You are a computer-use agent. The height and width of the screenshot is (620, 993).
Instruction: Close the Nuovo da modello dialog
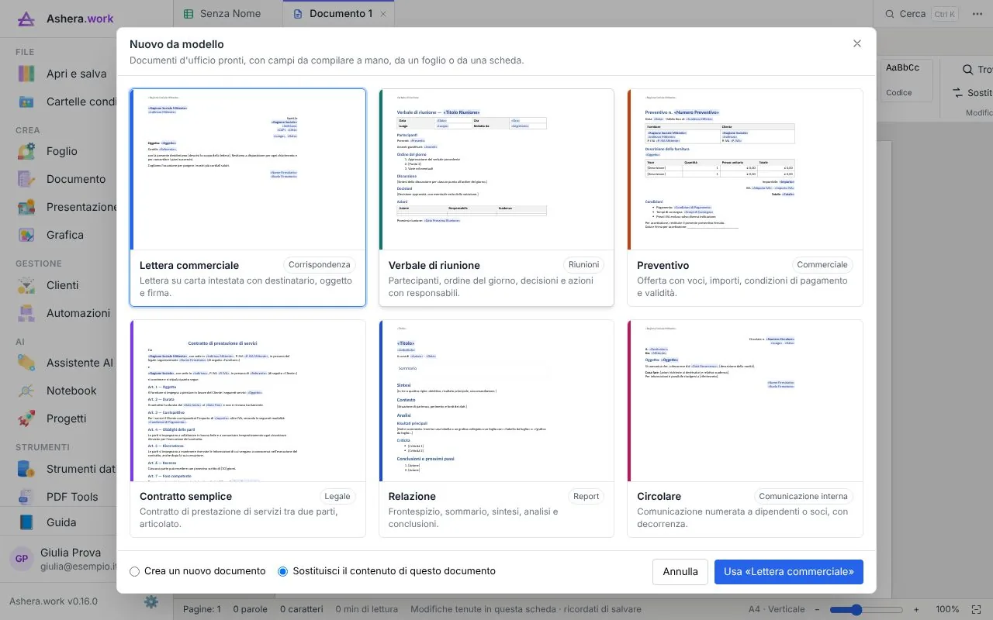[x=857, y=43]
